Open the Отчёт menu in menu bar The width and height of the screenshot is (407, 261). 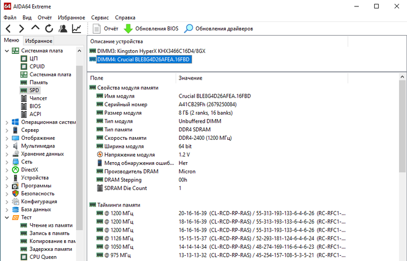point(44,18)
